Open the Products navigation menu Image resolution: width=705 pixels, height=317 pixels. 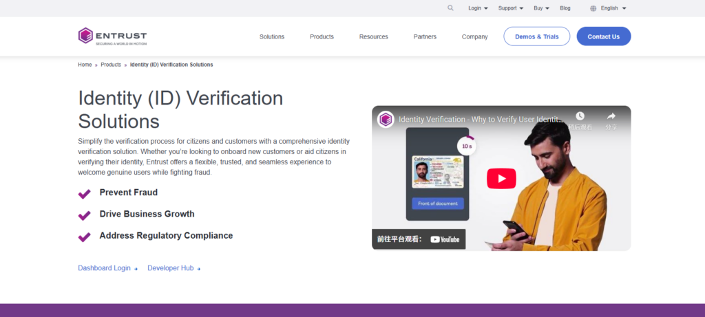322,36
